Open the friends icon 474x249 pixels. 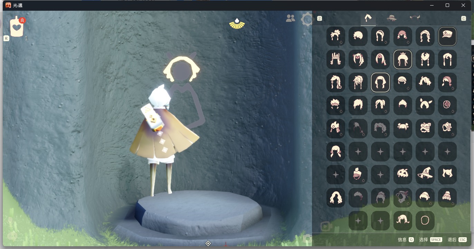291,18
